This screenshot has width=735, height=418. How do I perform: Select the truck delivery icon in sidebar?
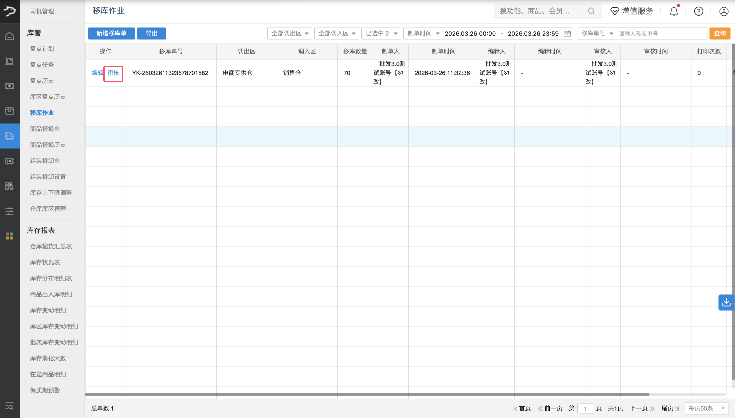coord(10,136)
